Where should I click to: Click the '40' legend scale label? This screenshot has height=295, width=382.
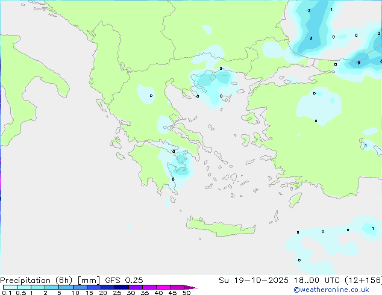[x=158, y=293]
